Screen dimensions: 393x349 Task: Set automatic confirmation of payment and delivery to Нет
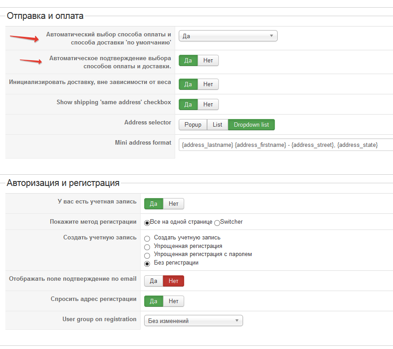pos(208,60)
